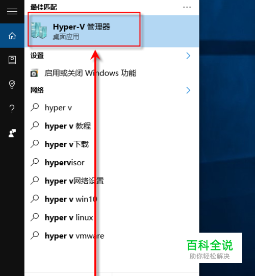Viewport: 255px width, 276px height.
Task: Click search icon beside 'hyper v网络设置'
Action: click(35, 181)
